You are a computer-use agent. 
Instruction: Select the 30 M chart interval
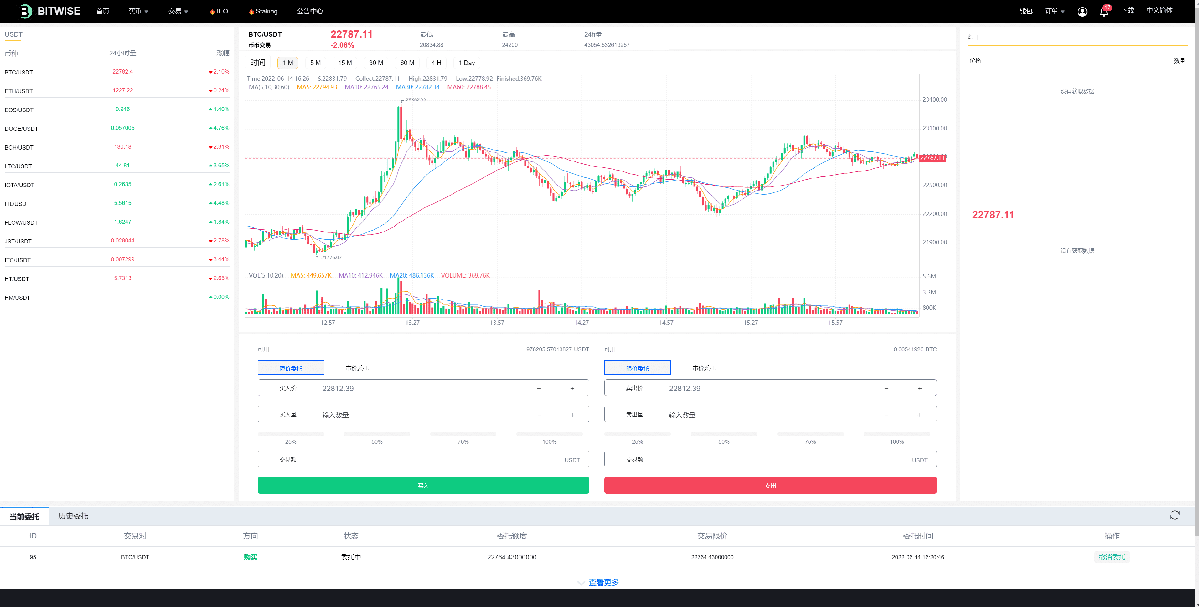point(376,63)
